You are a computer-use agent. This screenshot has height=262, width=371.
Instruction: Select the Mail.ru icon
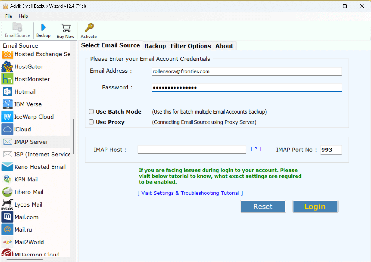(x=7, y=230)
